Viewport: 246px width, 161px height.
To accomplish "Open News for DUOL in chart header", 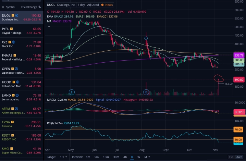I will click(107, 5).
